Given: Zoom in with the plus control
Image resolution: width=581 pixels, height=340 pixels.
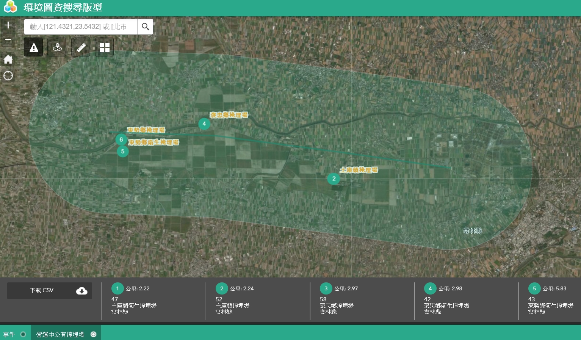Looking at the screenshot, I should pos(8,25).
